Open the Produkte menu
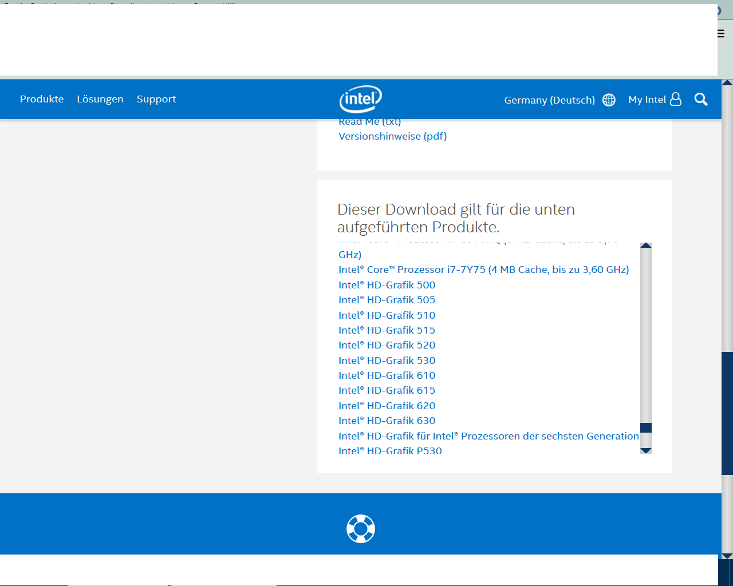The height and width of the screenshot is (586, 733). [42, 99]
